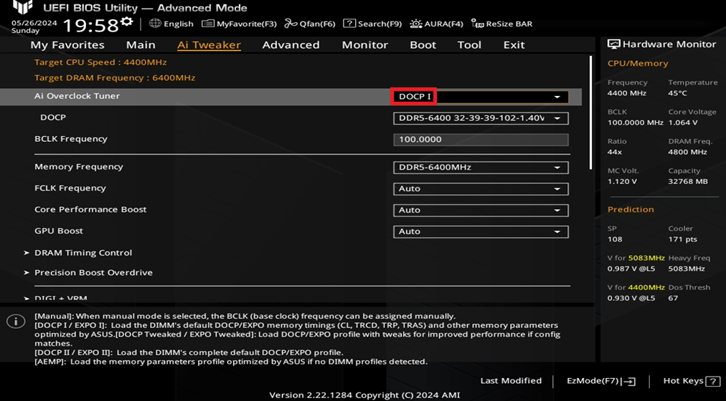Viewport: 726px width, 401px height.
Task: Open Memory Frequency dropdown
Action: coord(481,168)
